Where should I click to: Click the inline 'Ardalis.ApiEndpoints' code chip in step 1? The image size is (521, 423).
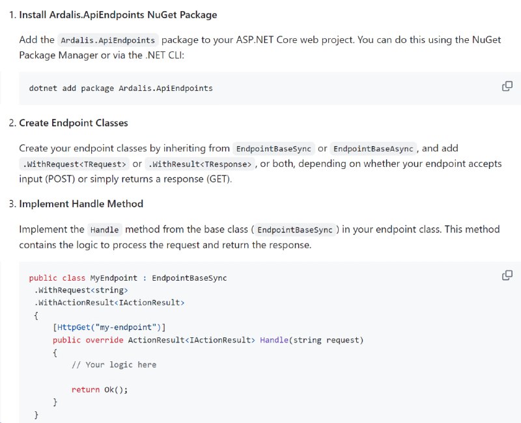tap(108, 40)
